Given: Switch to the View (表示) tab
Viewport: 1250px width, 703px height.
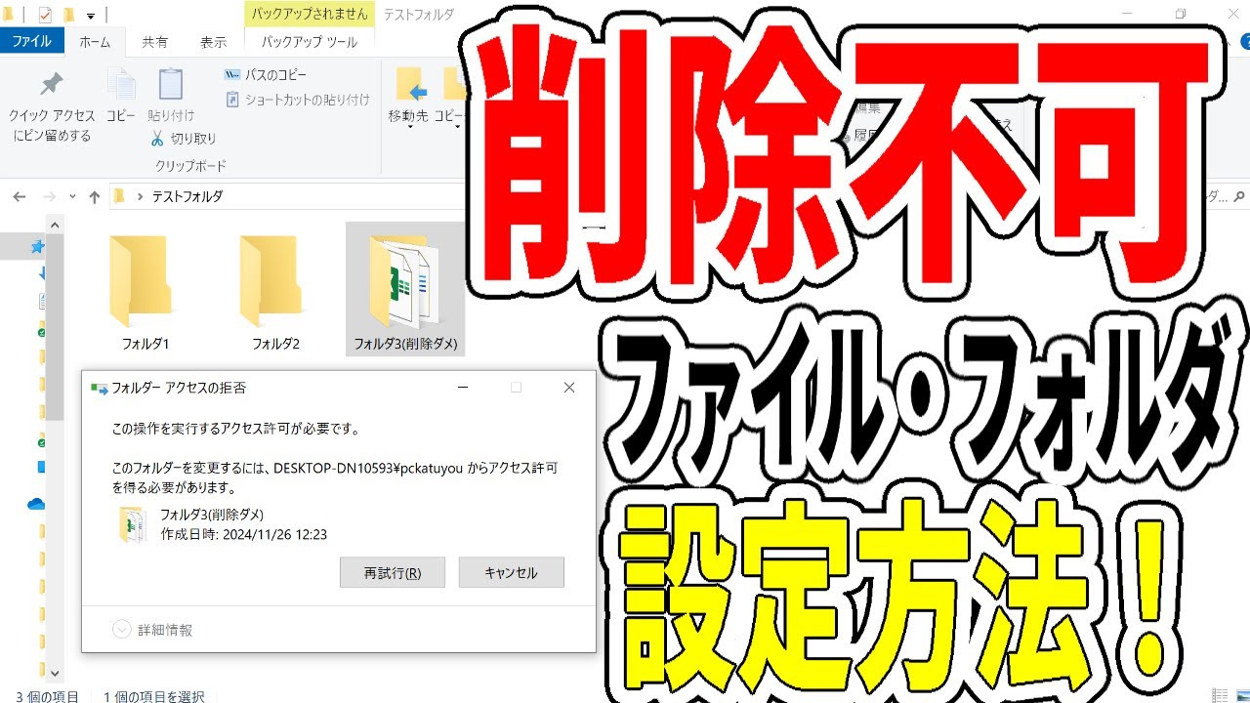Looking at the screenshot, I should point(213,42).
